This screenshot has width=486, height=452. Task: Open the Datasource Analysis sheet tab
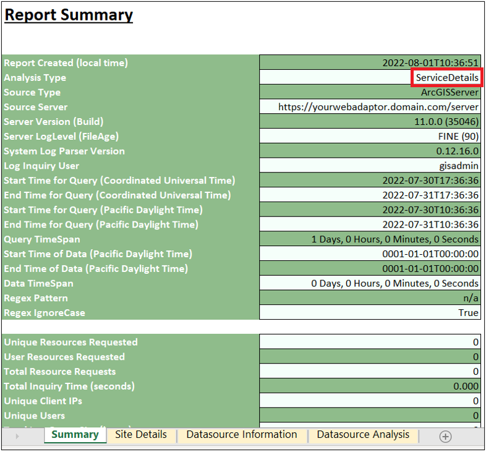pos(363,435)
